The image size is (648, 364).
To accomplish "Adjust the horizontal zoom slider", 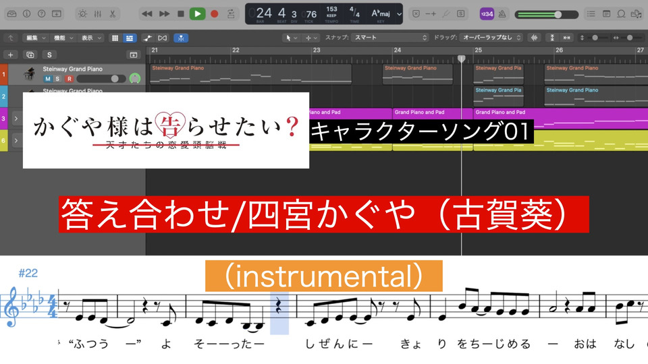I will [629, 38].
